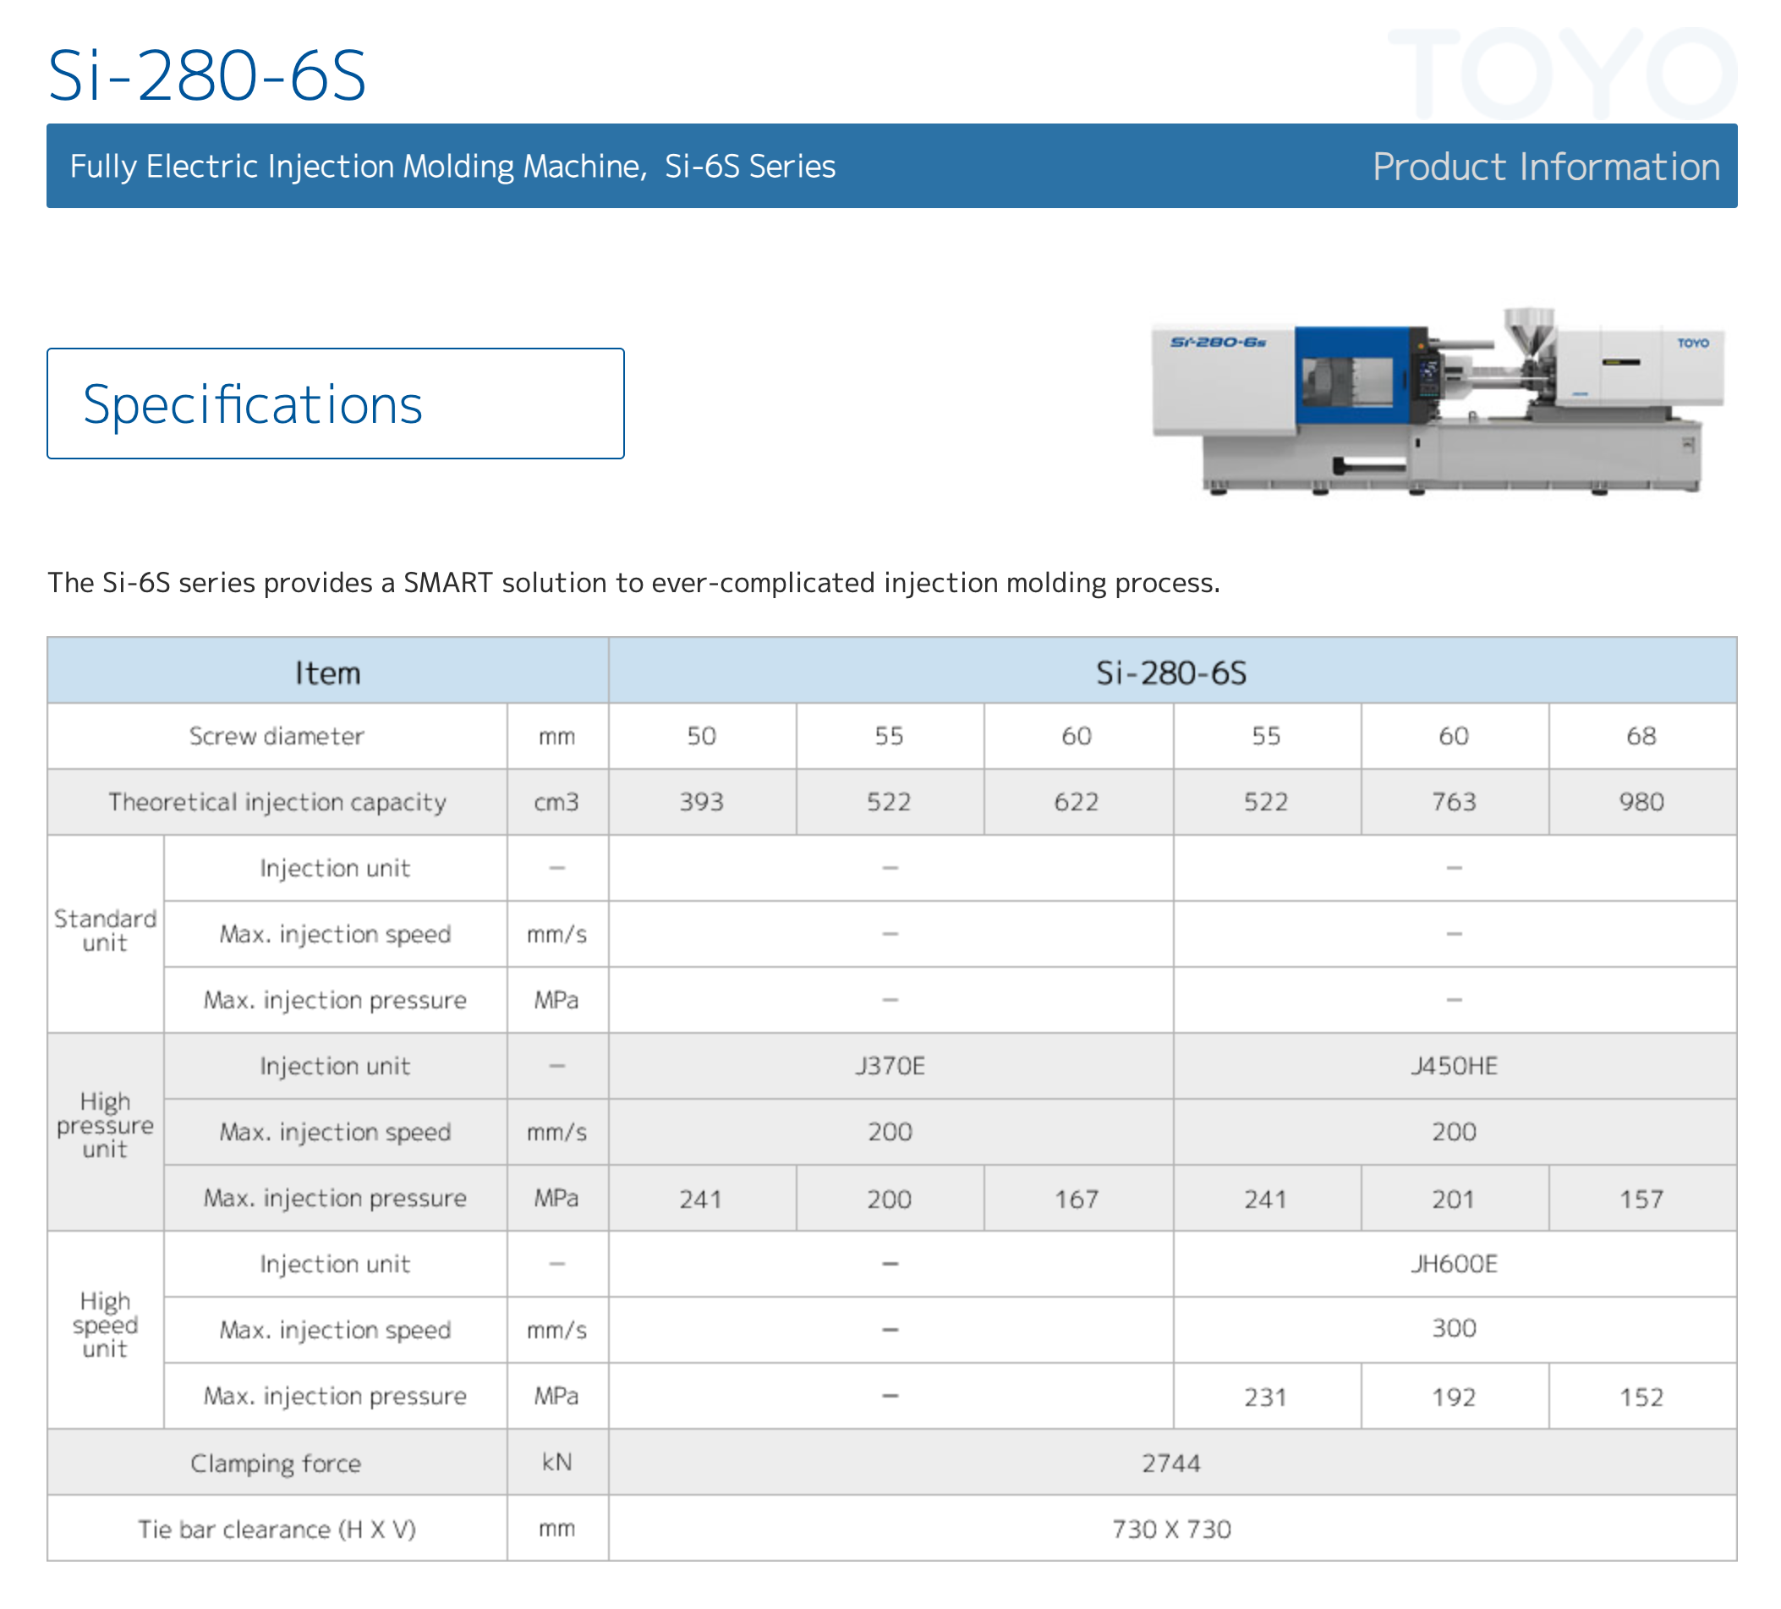Screen dimensions: 1781x1609
Task: Click the injection capacity value 980
Action: (1641, 802)
